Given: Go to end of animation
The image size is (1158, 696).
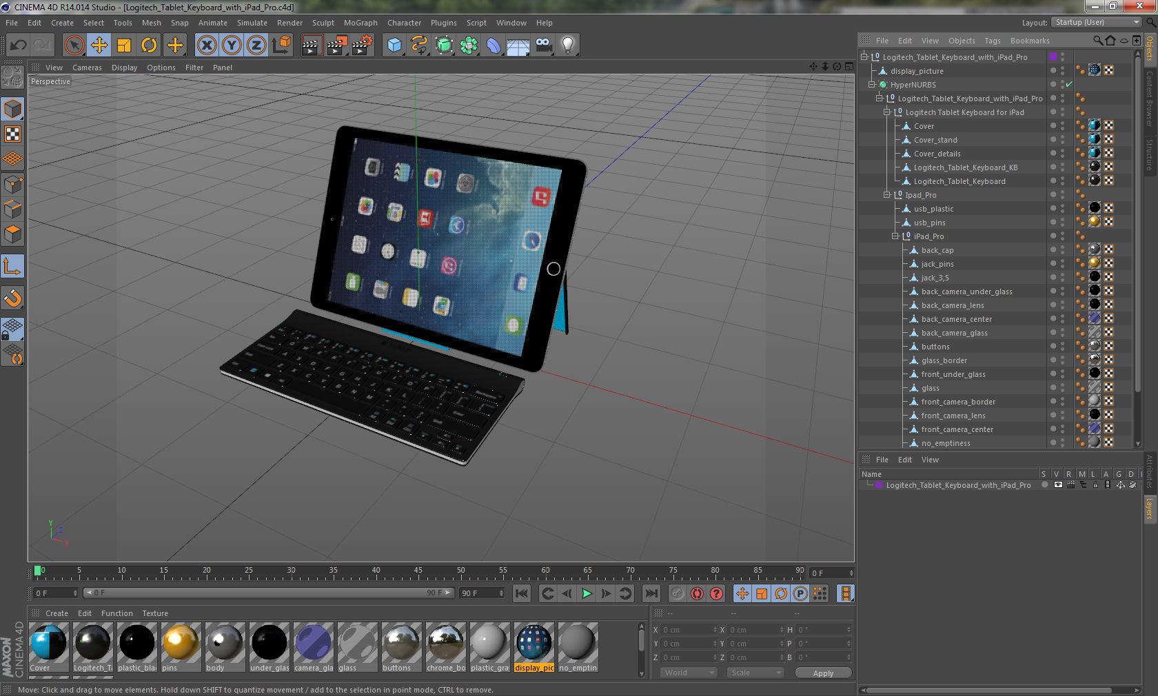Looking at the screenshot, I should (x=651, y=593).
